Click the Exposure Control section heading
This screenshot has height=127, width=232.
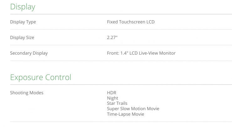pyautogui.click(x=41, y=77)
